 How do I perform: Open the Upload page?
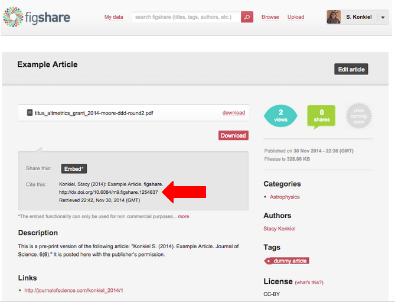pos(296,17)
